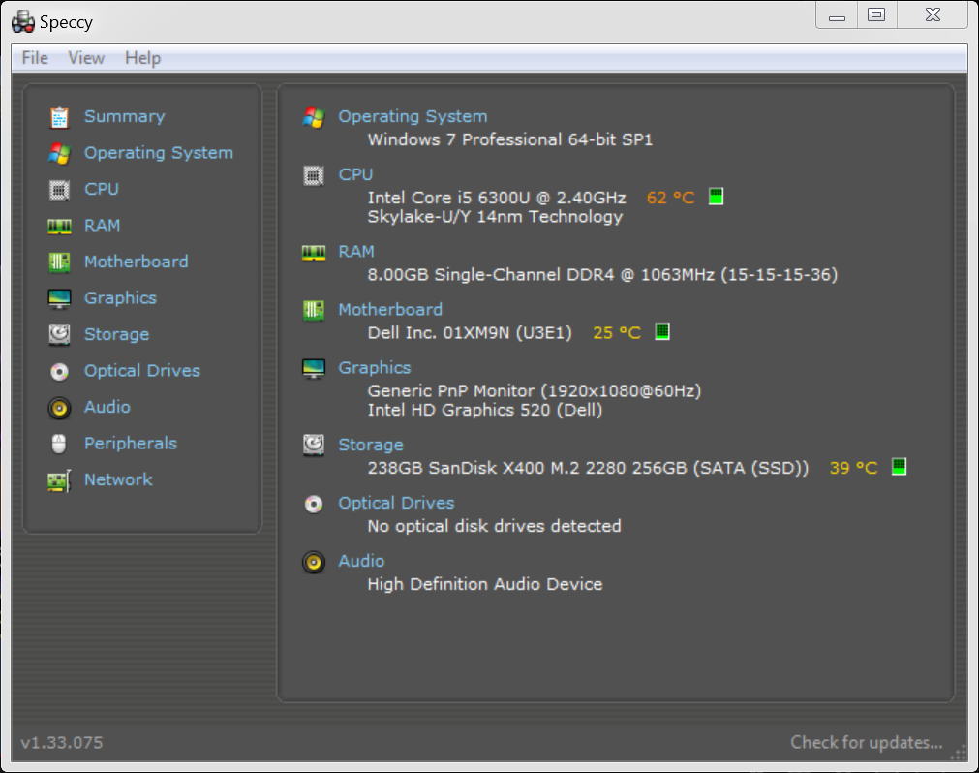The width and height of the screenshot is (979, 773).
Task: Click the Optical Drives heading link in summary
Action: 396,504
